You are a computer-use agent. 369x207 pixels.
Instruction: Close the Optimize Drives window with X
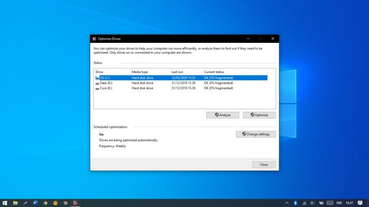click(x=273, y=39)
